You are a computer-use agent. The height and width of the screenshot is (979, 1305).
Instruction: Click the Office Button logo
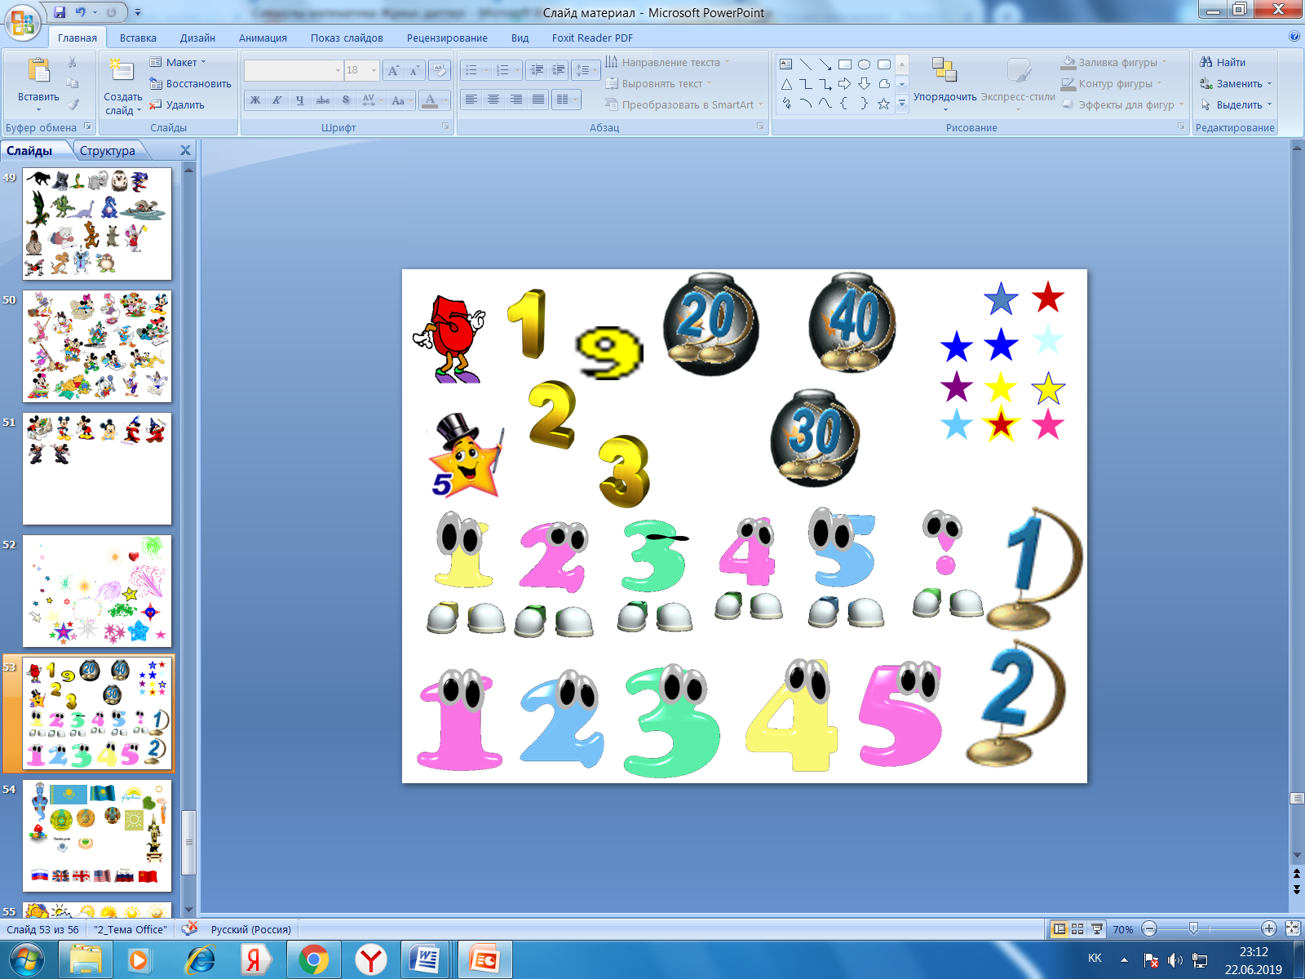(23, 22)
